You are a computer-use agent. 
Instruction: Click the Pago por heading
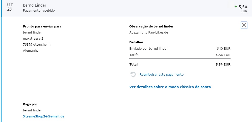[30, 104]
